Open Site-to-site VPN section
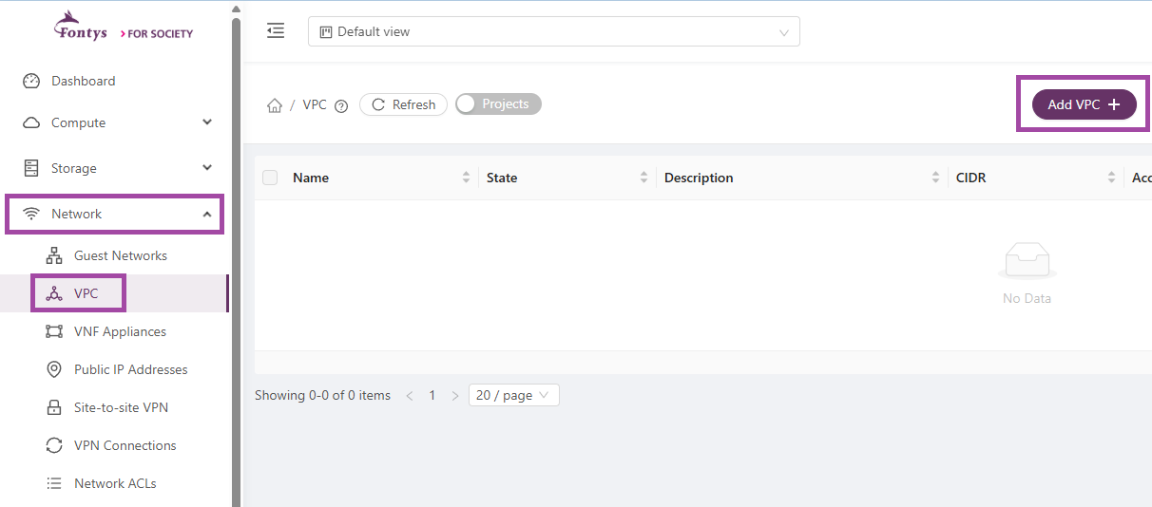The width and height of the screenshot is (1152, 507). [x=121, y=407]
